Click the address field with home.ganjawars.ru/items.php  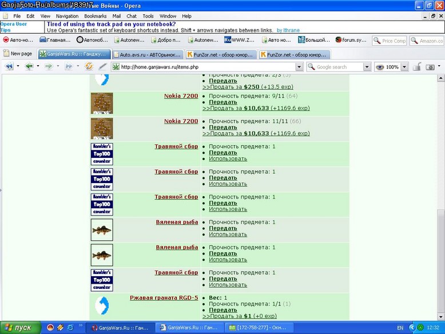(207, 67)
